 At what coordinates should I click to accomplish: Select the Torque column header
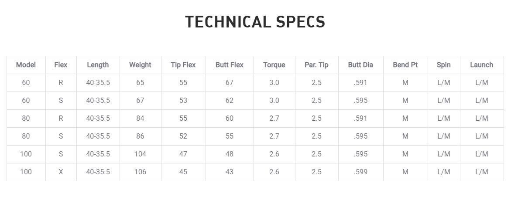click(274, 65)
